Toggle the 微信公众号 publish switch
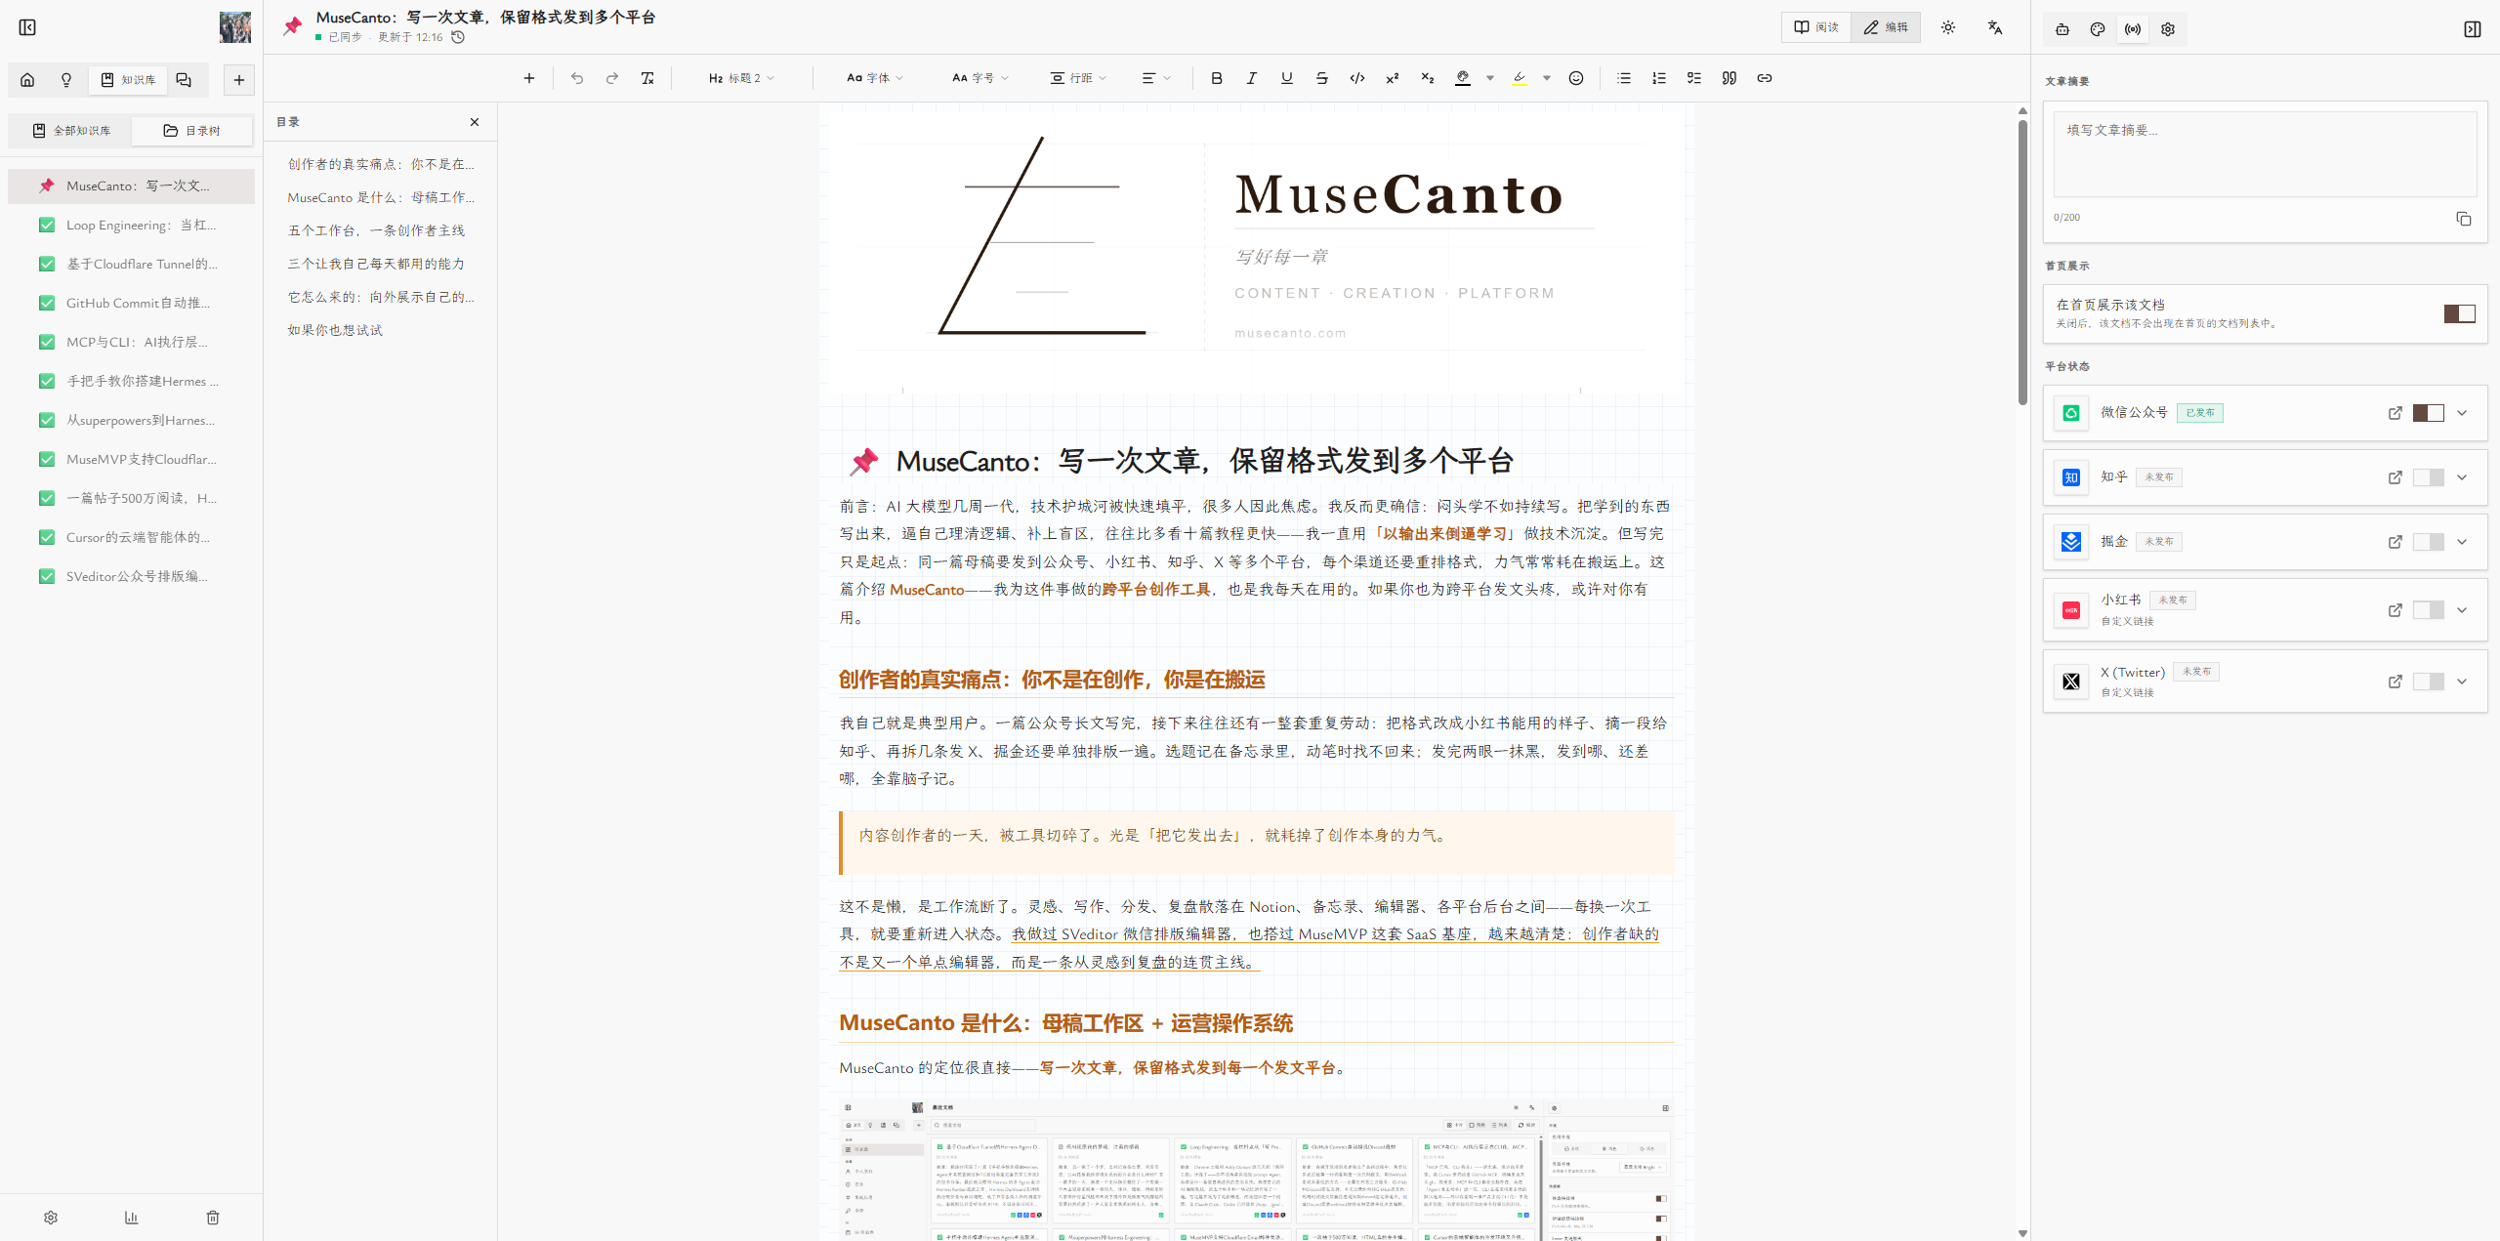The height and width of the screenshot is (1241, 2500). pyautogui.click(x=2429, y=413)
